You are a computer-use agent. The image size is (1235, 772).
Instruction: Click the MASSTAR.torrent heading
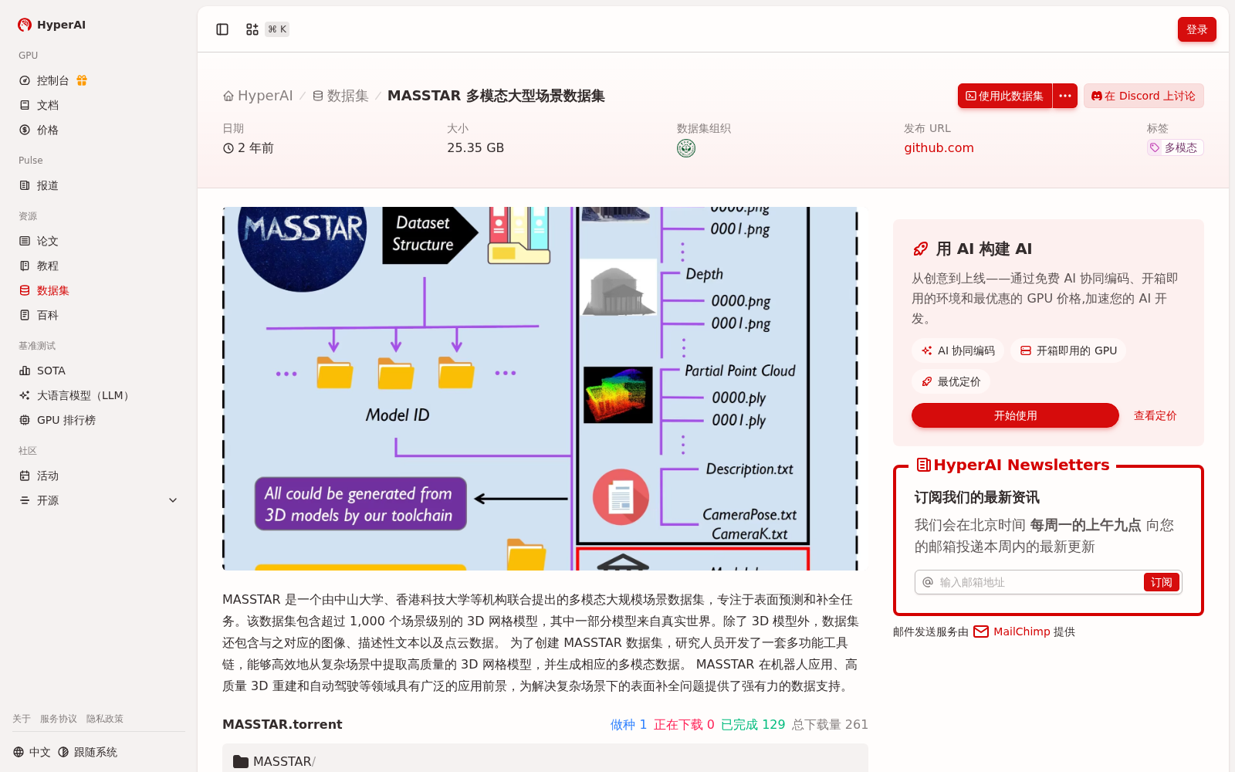[283, 724]
